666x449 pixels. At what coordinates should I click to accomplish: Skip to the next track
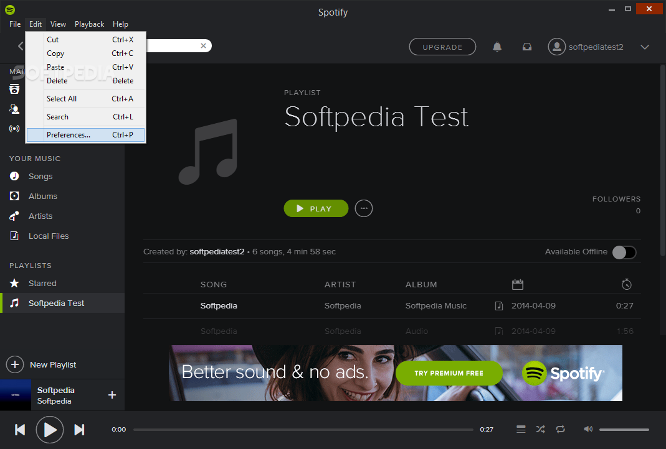pos(79,430)
